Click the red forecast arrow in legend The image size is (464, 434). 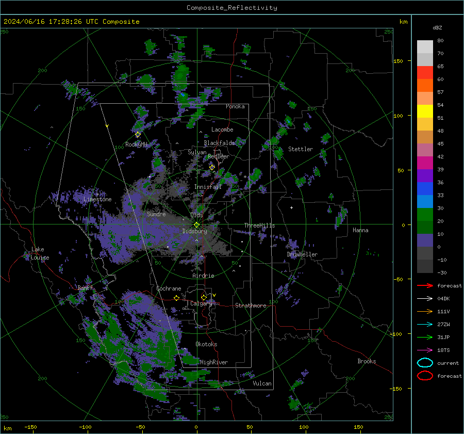point(425,285)
